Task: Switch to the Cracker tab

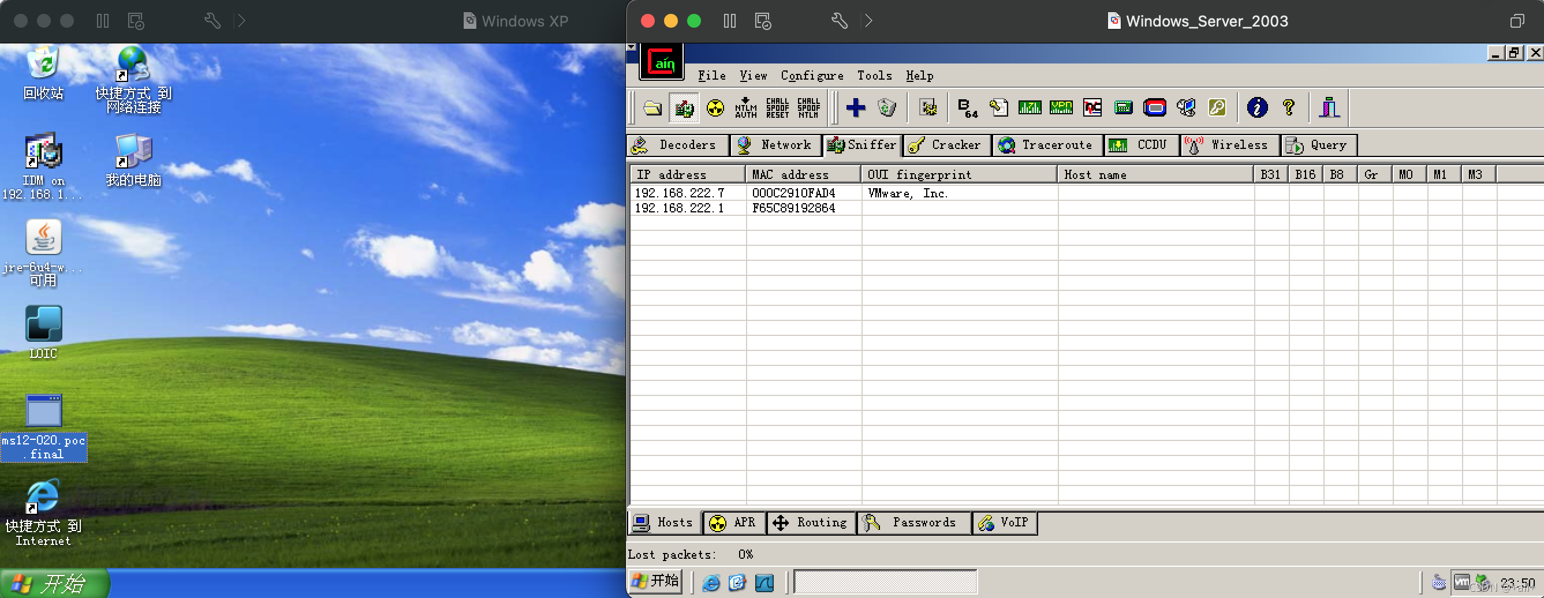Action: point(946,145)
